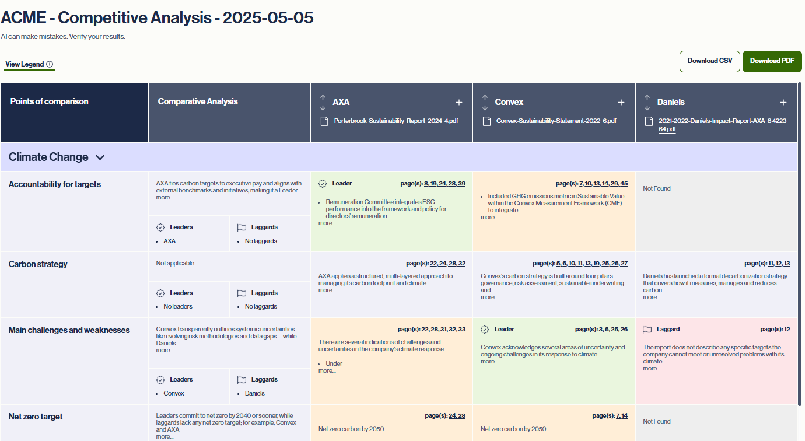Viewport: 805px width, 441px height.
Task: Click Laggards flag icon in Accountability for targets row
Action: pos(242,227)
